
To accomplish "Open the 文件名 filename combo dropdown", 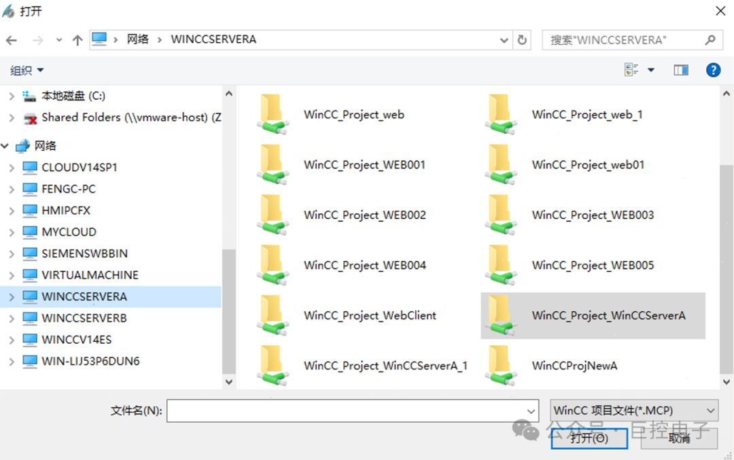I will pyautogui.click(x=531, y=411).
